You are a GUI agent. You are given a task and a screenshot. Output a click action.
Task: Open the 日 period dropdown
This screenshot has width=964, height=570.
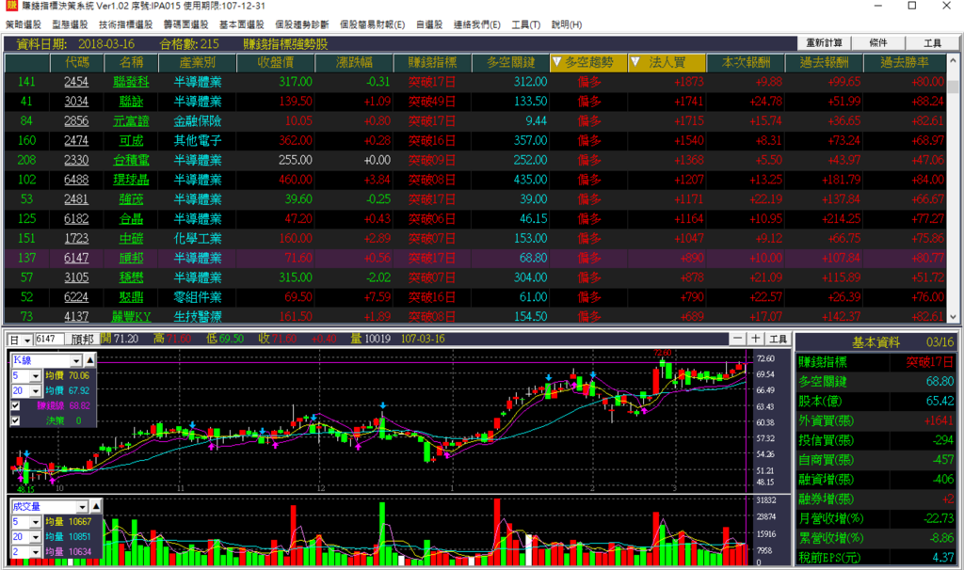coord(27,339)
